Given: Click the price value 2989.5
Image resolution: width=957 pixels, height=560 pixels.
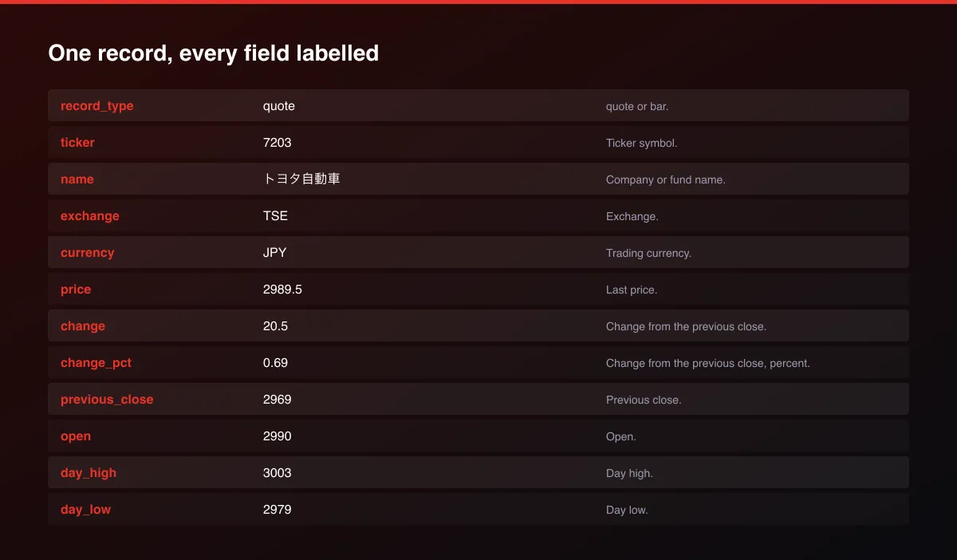Looking at the screenshot, I should 282,290.
